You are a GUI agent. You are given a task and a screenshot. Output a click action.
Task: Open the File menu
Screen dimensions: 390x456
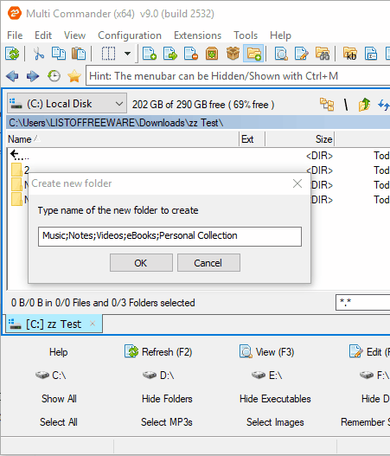point(15,35)
